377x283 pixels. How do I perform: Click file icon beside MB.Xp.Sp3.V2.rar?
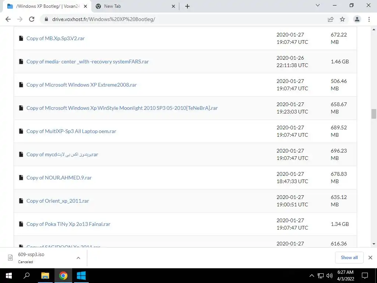pyautogui.click(x=21, y=38)
